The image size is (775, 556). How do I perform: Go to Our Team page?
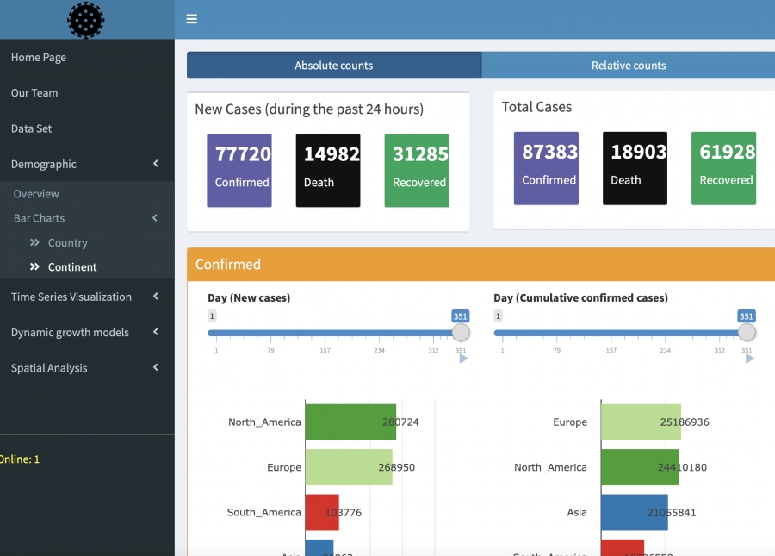coord(34,93)
